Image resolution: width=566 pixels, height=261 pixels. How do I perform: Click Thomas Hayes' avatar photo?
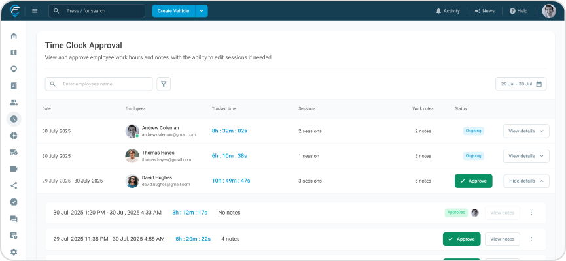coord(132,156)
